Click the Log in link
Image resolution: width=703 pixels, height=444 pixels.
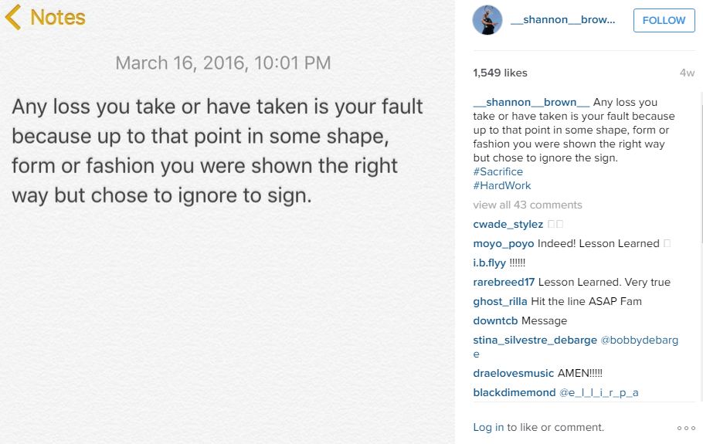pyautogui.click(x=488, y=428)
